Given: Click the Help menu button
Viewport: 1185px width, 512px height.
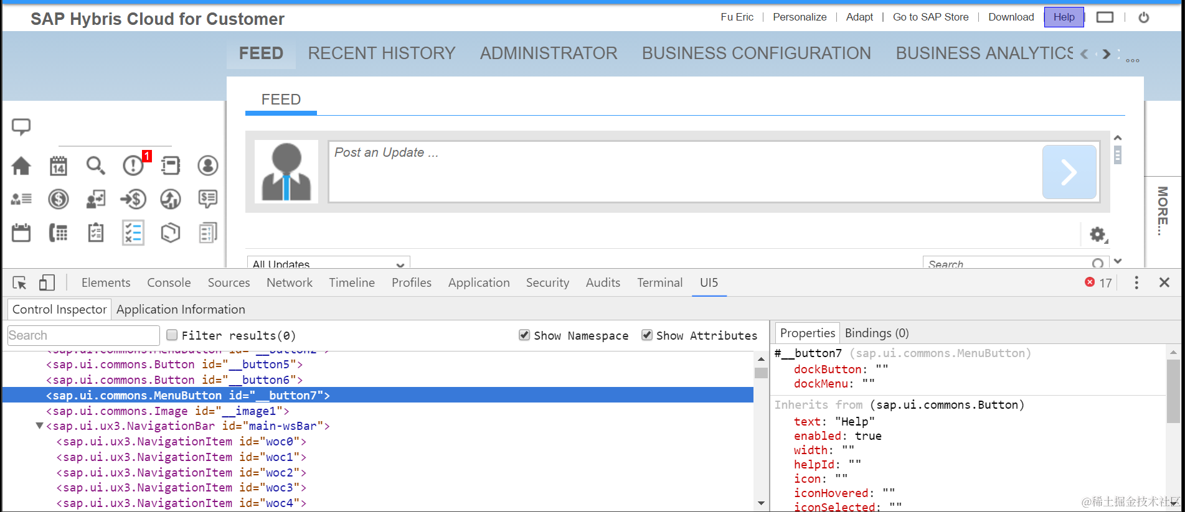Looking at the screenshot, I should (x=1064, y=17).
